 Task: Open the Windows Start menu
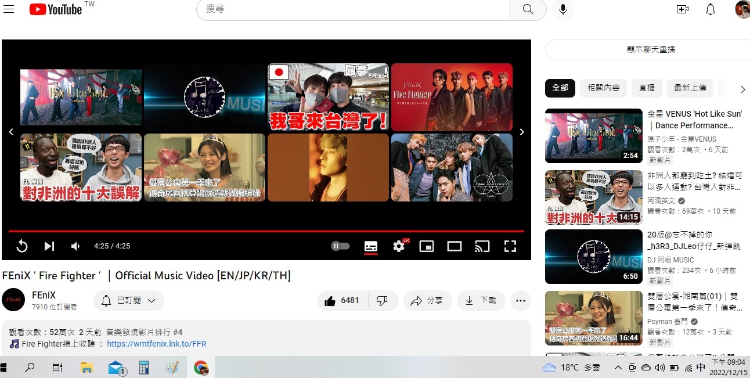point(4,368)
